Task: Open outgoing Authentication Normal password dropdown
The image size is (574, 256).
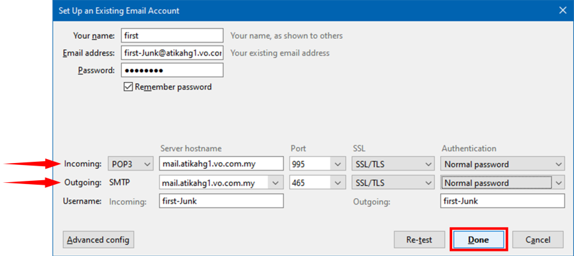Action: click(x=503, y=183)
